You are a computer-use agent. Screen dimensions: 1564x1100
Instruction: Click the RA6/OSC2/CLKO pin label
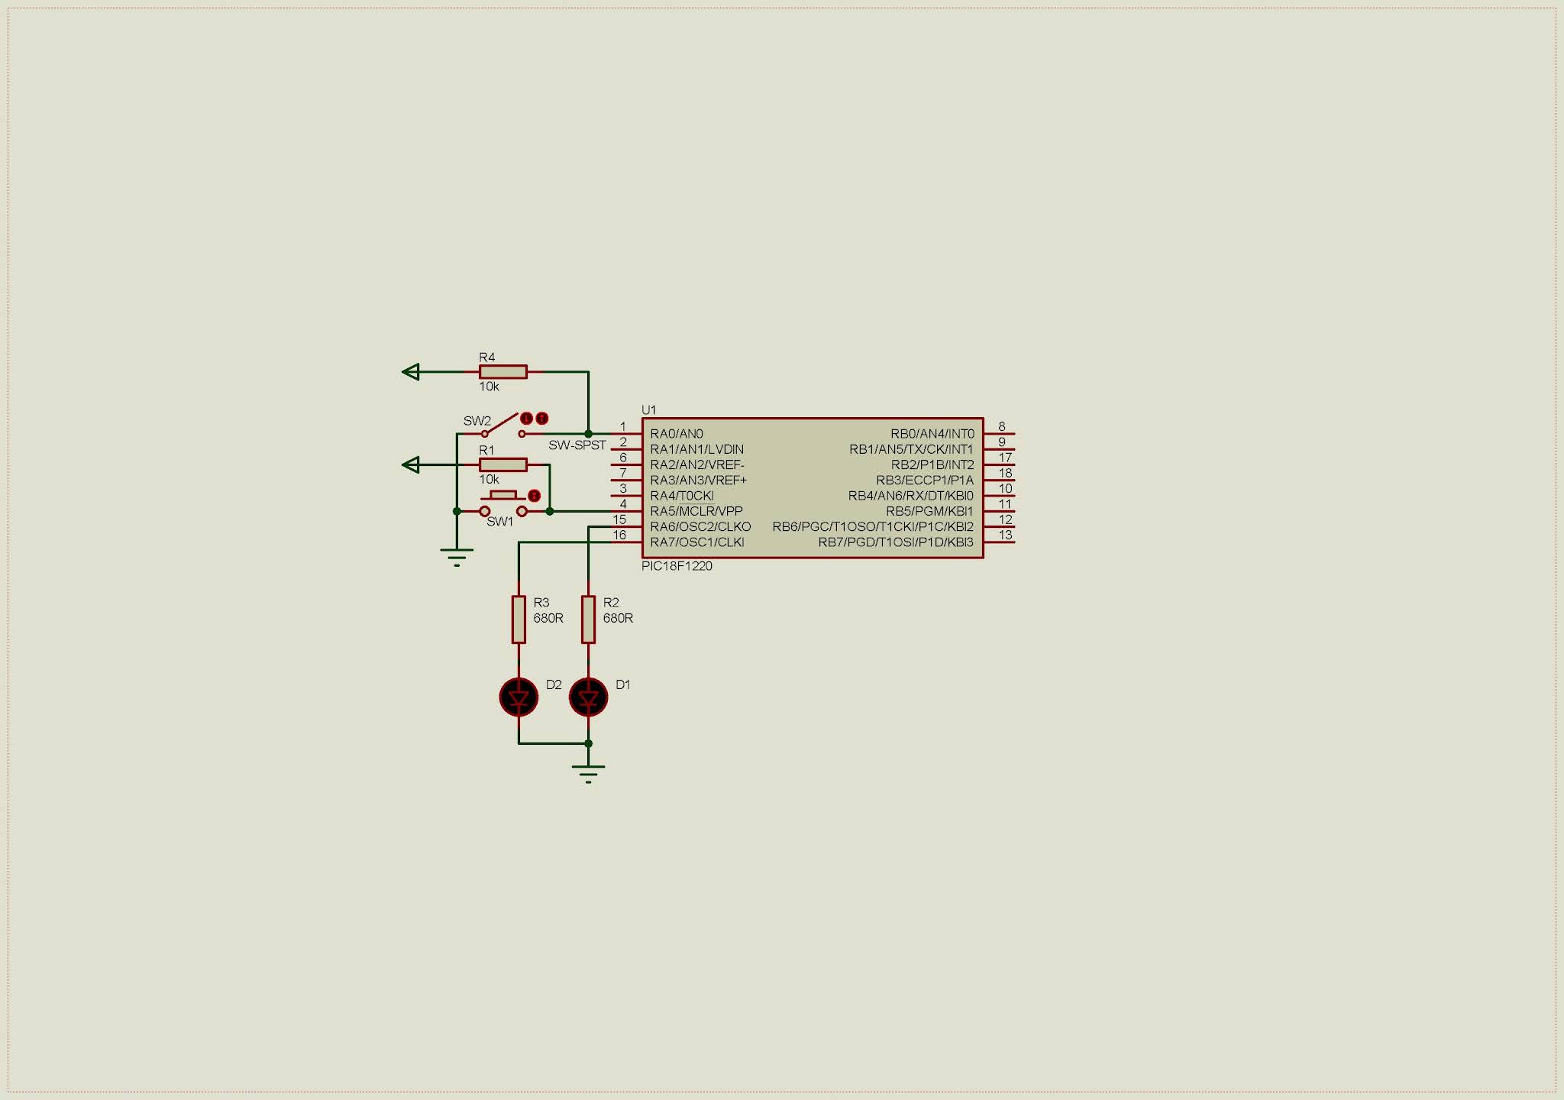click(700, 526)
